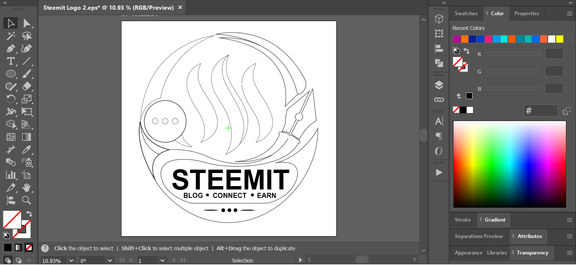Select the Symbol Sprayer tool

point(27,162)
